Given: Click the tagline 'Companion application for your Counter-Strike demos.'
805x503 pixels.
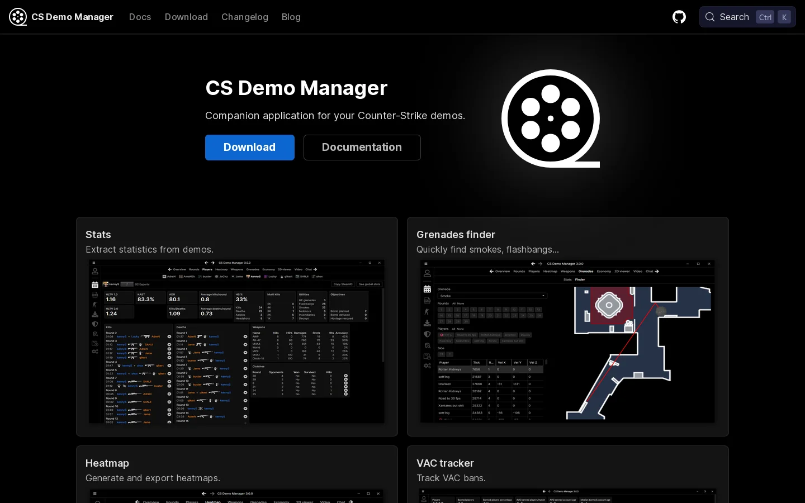Looking at the screenshot, I should [x=335, y=116].
